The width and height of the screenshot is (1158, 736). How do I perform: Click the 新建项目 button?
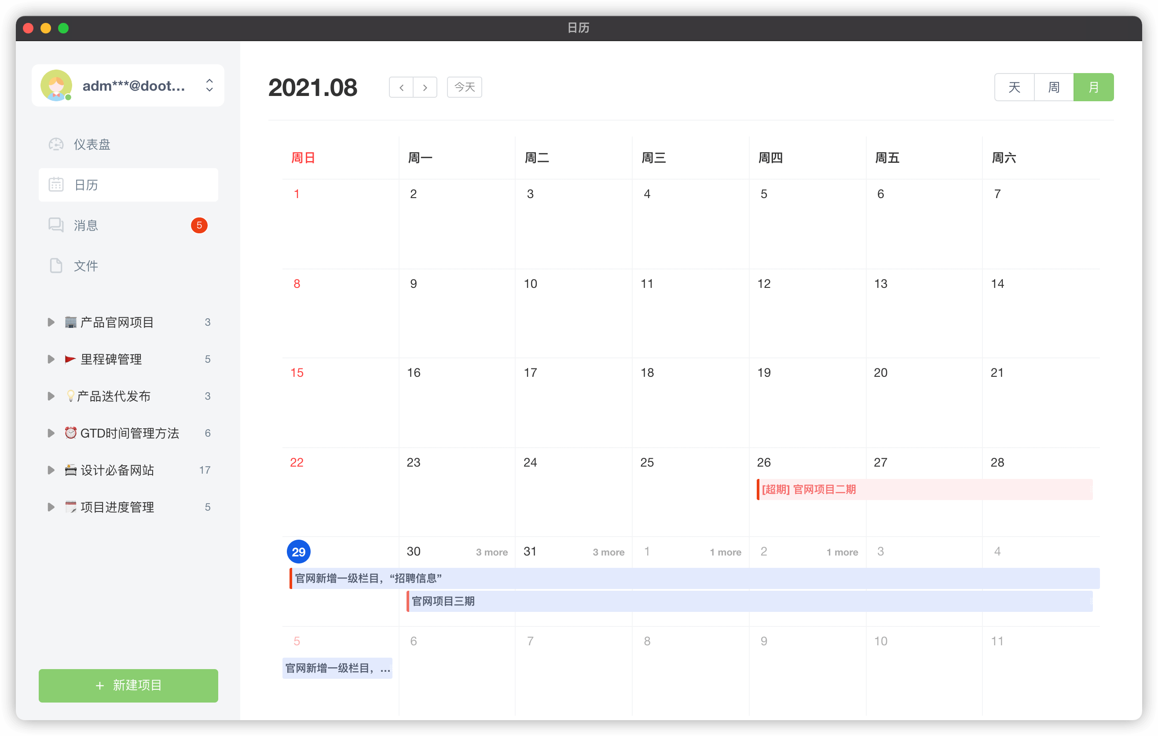click(x=128, y=685)
